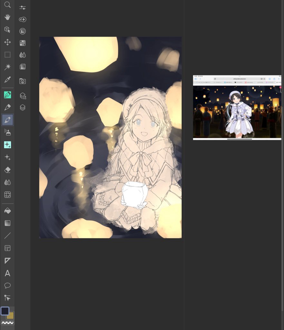The height and width of the screenshot is (330, 284).
Task: Pick the Hand move-canvas tool
Action: click(7, 17)
